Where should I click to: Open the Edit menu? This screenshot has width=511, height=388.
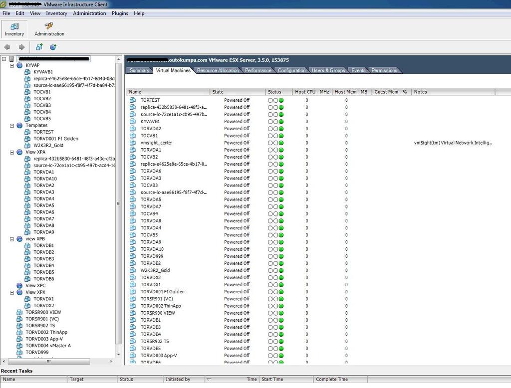tap(20, 13)
